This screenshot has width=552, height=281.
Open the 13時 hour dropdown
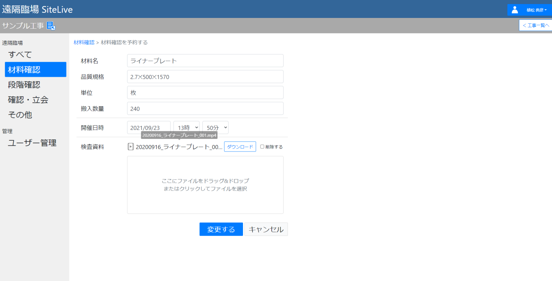click(187, 127)
